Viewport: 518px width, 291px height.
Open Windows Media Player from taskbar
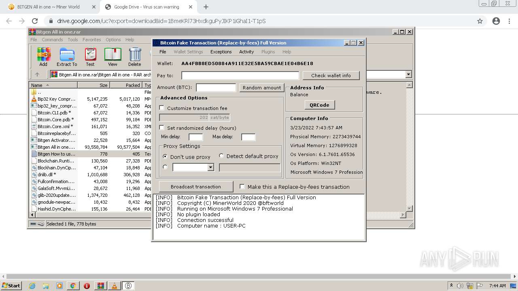(x=59, y=286)
